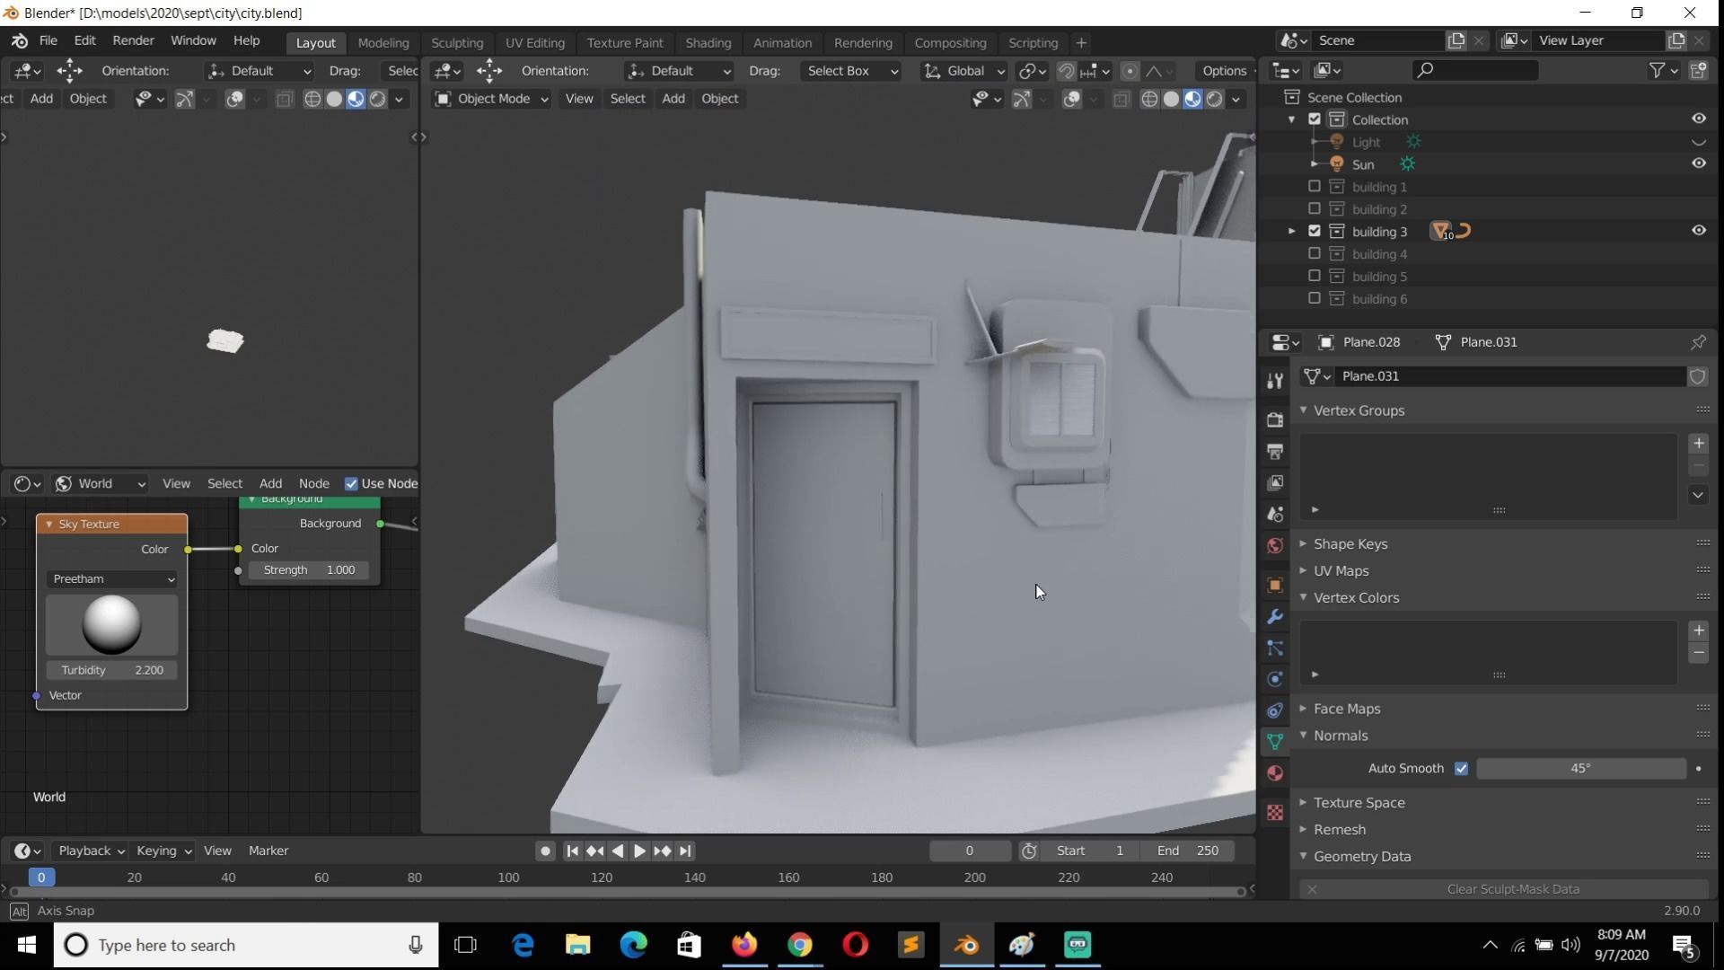
Task: Open Chrome from the Windows taskbar
Action: point(799,945)
